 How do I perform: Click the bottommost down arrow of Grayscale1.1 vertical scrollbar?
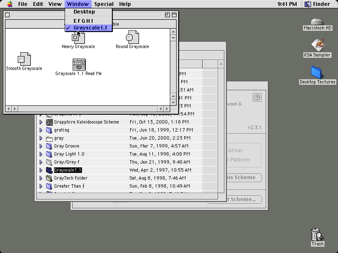173,102
